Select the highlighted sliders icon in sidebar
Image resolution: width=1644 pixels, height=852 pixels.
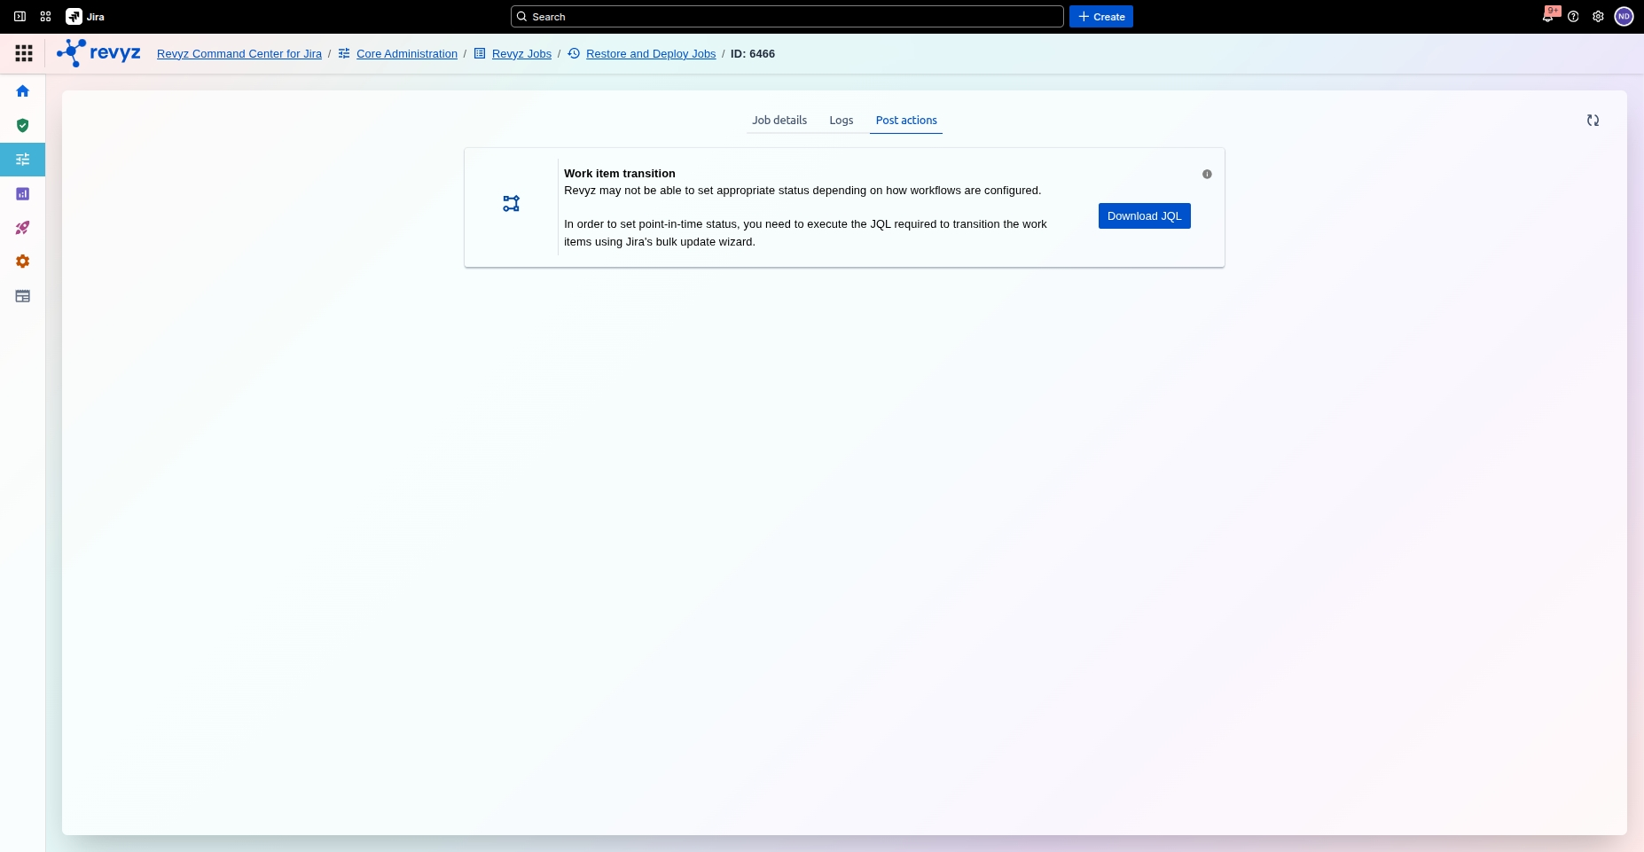[23, 160]
